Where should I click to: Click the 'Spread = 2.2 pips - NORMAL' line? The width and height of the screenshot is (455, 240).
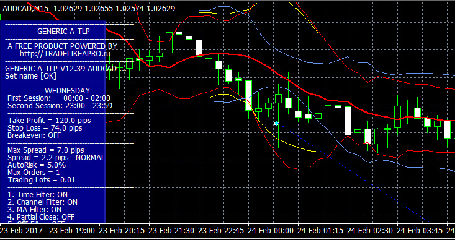pos(56,158)
